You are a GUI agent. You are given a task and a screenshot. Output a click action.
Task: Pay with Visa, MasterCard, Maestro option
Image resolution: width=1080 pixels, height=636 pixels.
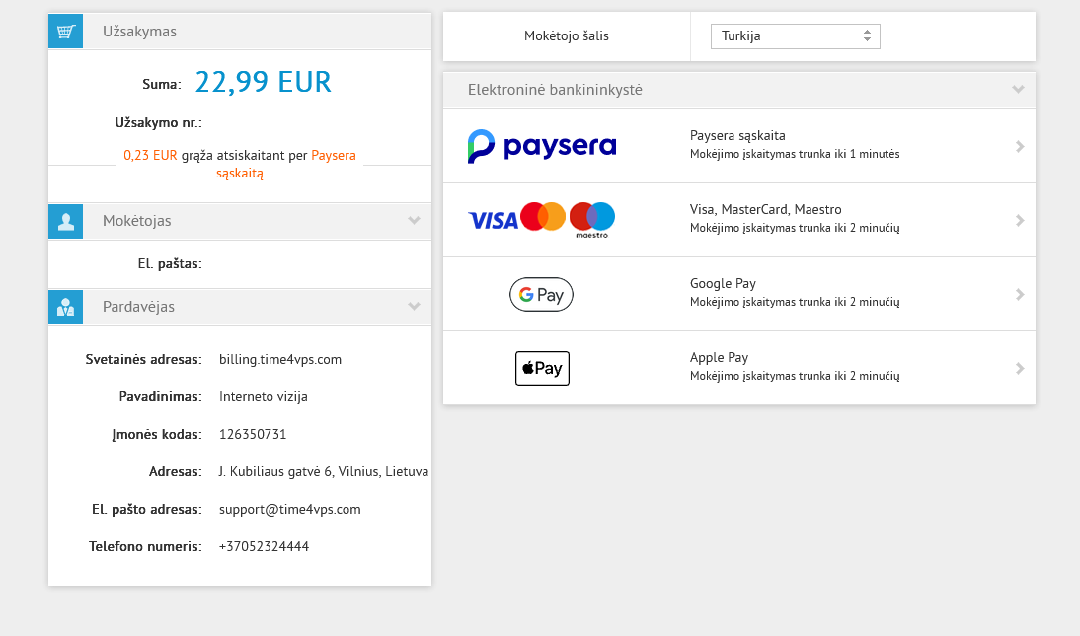pyautogui.click(x=766, y=209)
